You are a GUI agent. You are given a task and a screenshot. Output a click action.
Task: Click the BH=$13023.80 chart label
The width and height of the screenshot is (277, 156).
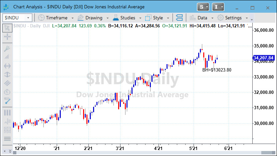pyautogui.click(x=217, y=70)
